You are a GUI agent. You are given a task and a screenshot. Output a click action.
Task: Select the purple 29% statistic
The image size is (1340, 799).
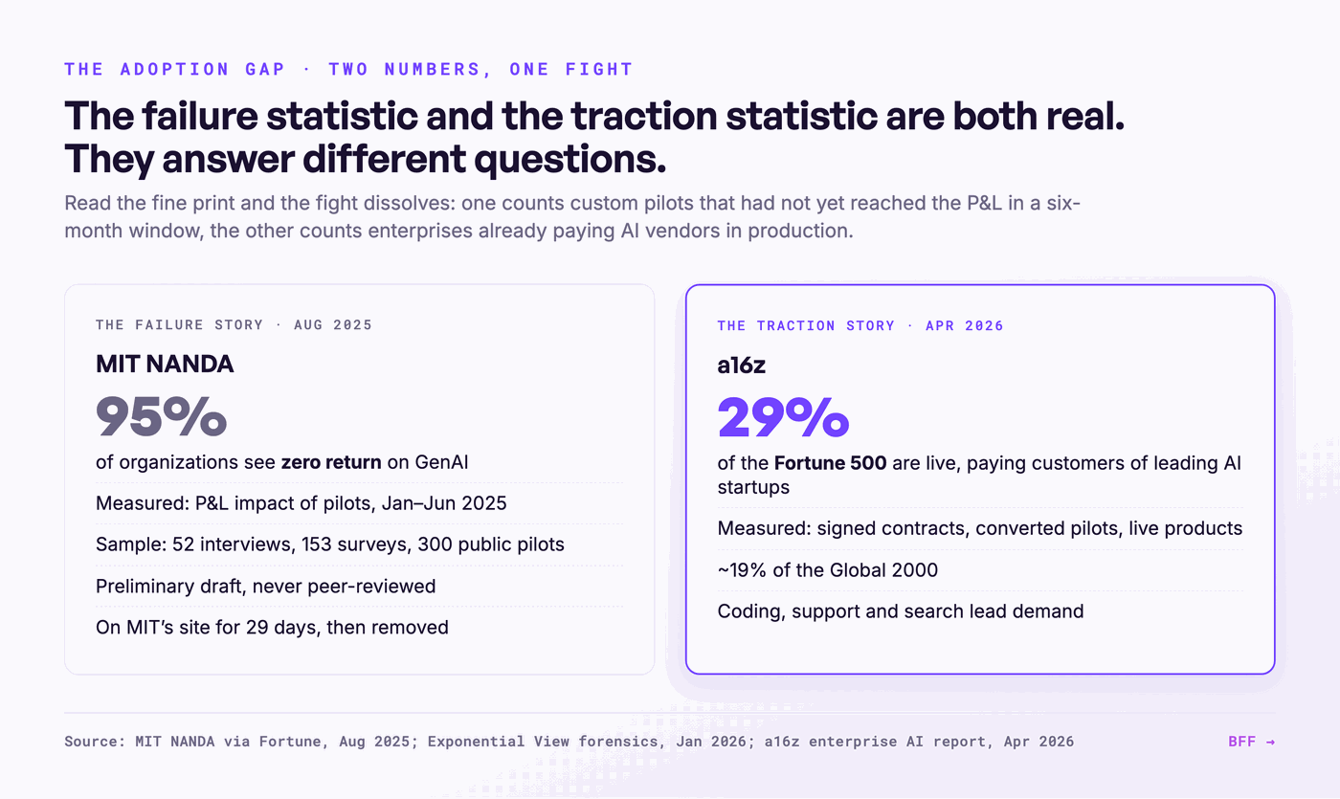coord(783,417)
